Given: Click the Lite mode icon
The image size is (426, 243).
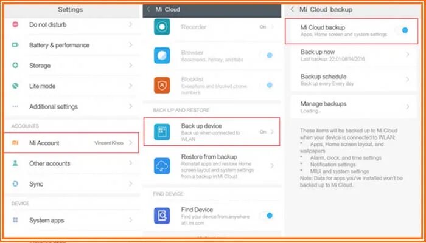Looking at the screenshot, I should coord(15,86).
